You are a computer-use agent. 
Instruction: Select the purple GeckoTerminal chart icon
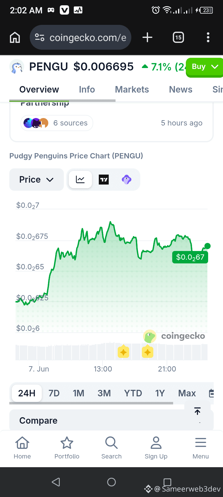coord(127,180)
